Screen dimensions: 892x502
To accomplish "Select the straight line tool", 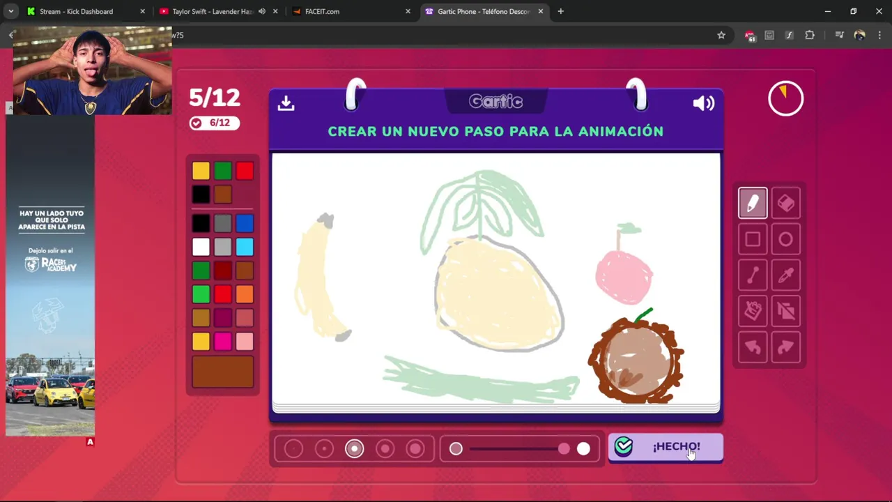I will coord(753,276).
